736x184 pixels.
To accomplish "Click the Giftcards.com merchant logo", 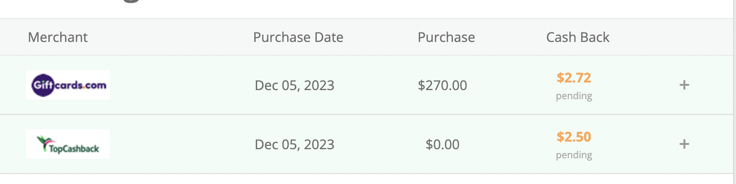I will (68, 85).
